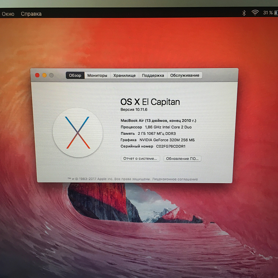Image resolution: width=278 pixels, height=278 pixels.
Task: Click the Версия 10.11.6 text
Action: click(134, 109)
